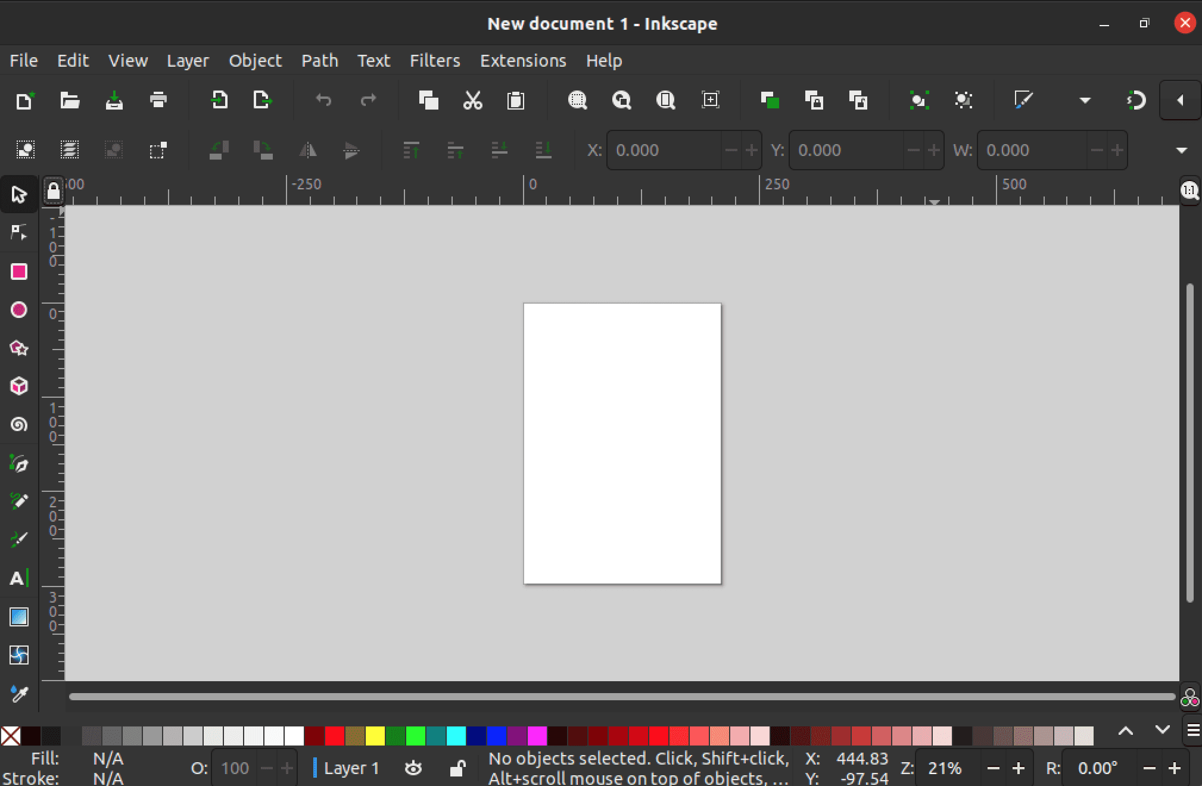Zoom to fit drawing
The height and width of the screenshot is (786, 1202).
click(x=621, y=100)
